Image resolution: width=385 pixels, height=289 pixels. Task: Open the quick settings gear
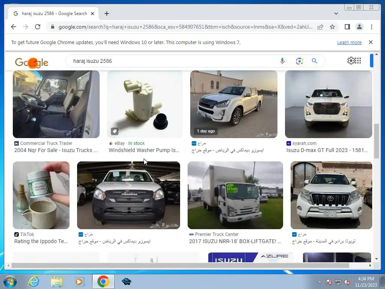pos(351,61)
